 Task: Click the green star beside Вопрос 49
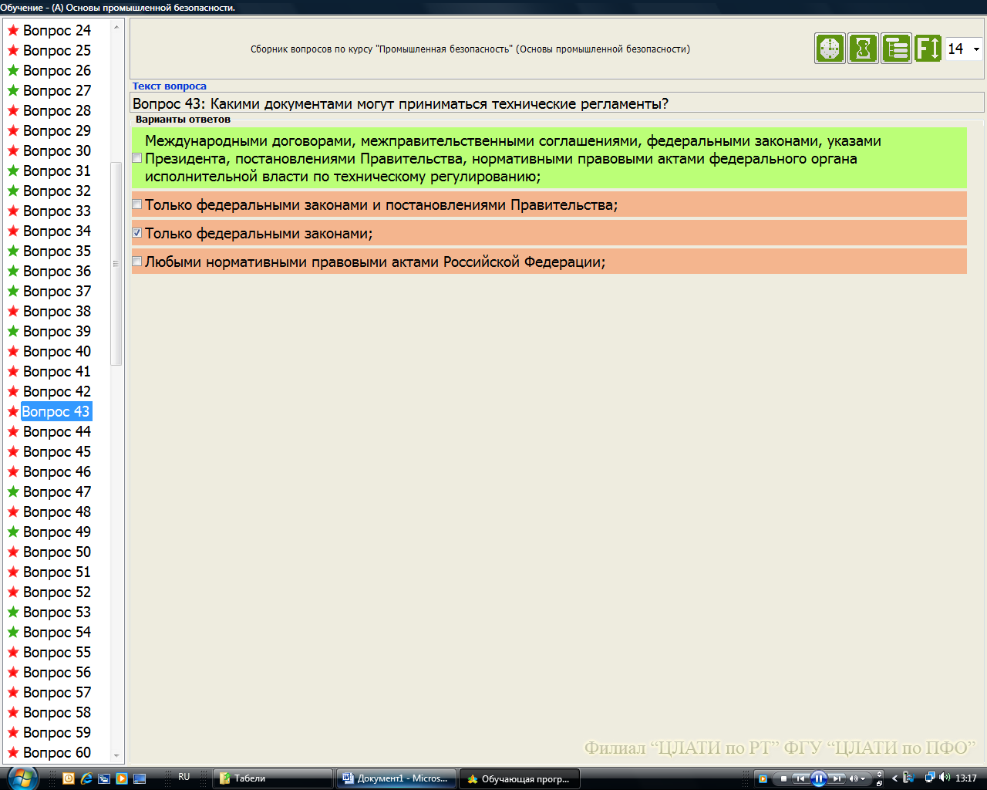pyautogui.click(x=13, y=532)
